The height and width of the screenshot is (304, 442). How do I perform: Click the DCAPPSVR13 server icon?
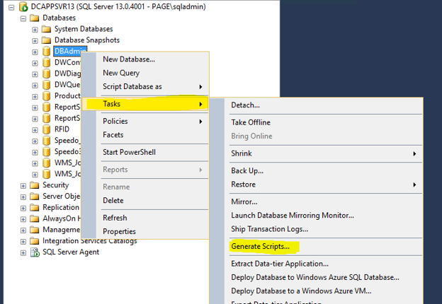pos(23,6)
